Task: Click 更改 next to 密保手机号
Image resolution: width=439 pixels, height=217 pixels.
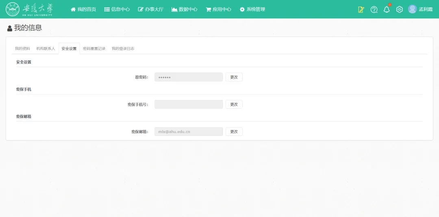Action: point(234,105)
